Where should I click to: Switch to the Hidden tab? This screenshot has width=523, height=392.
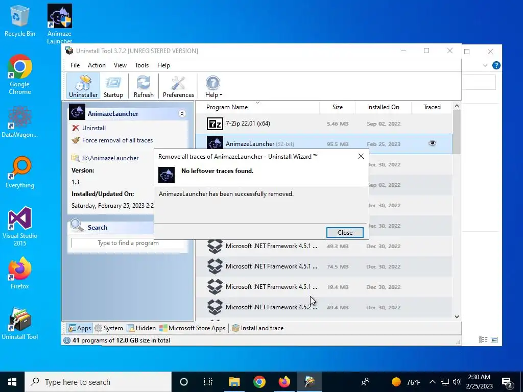pos(141,328)
